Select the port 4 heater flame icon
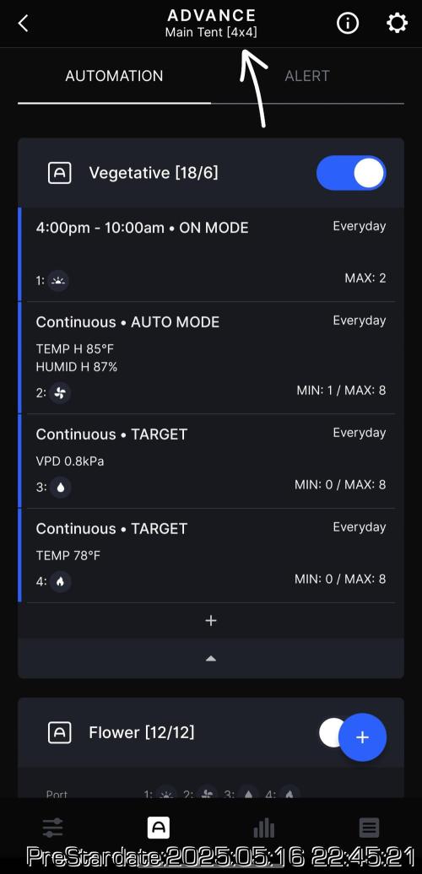 pyautogui.click(x=60, y=581)
